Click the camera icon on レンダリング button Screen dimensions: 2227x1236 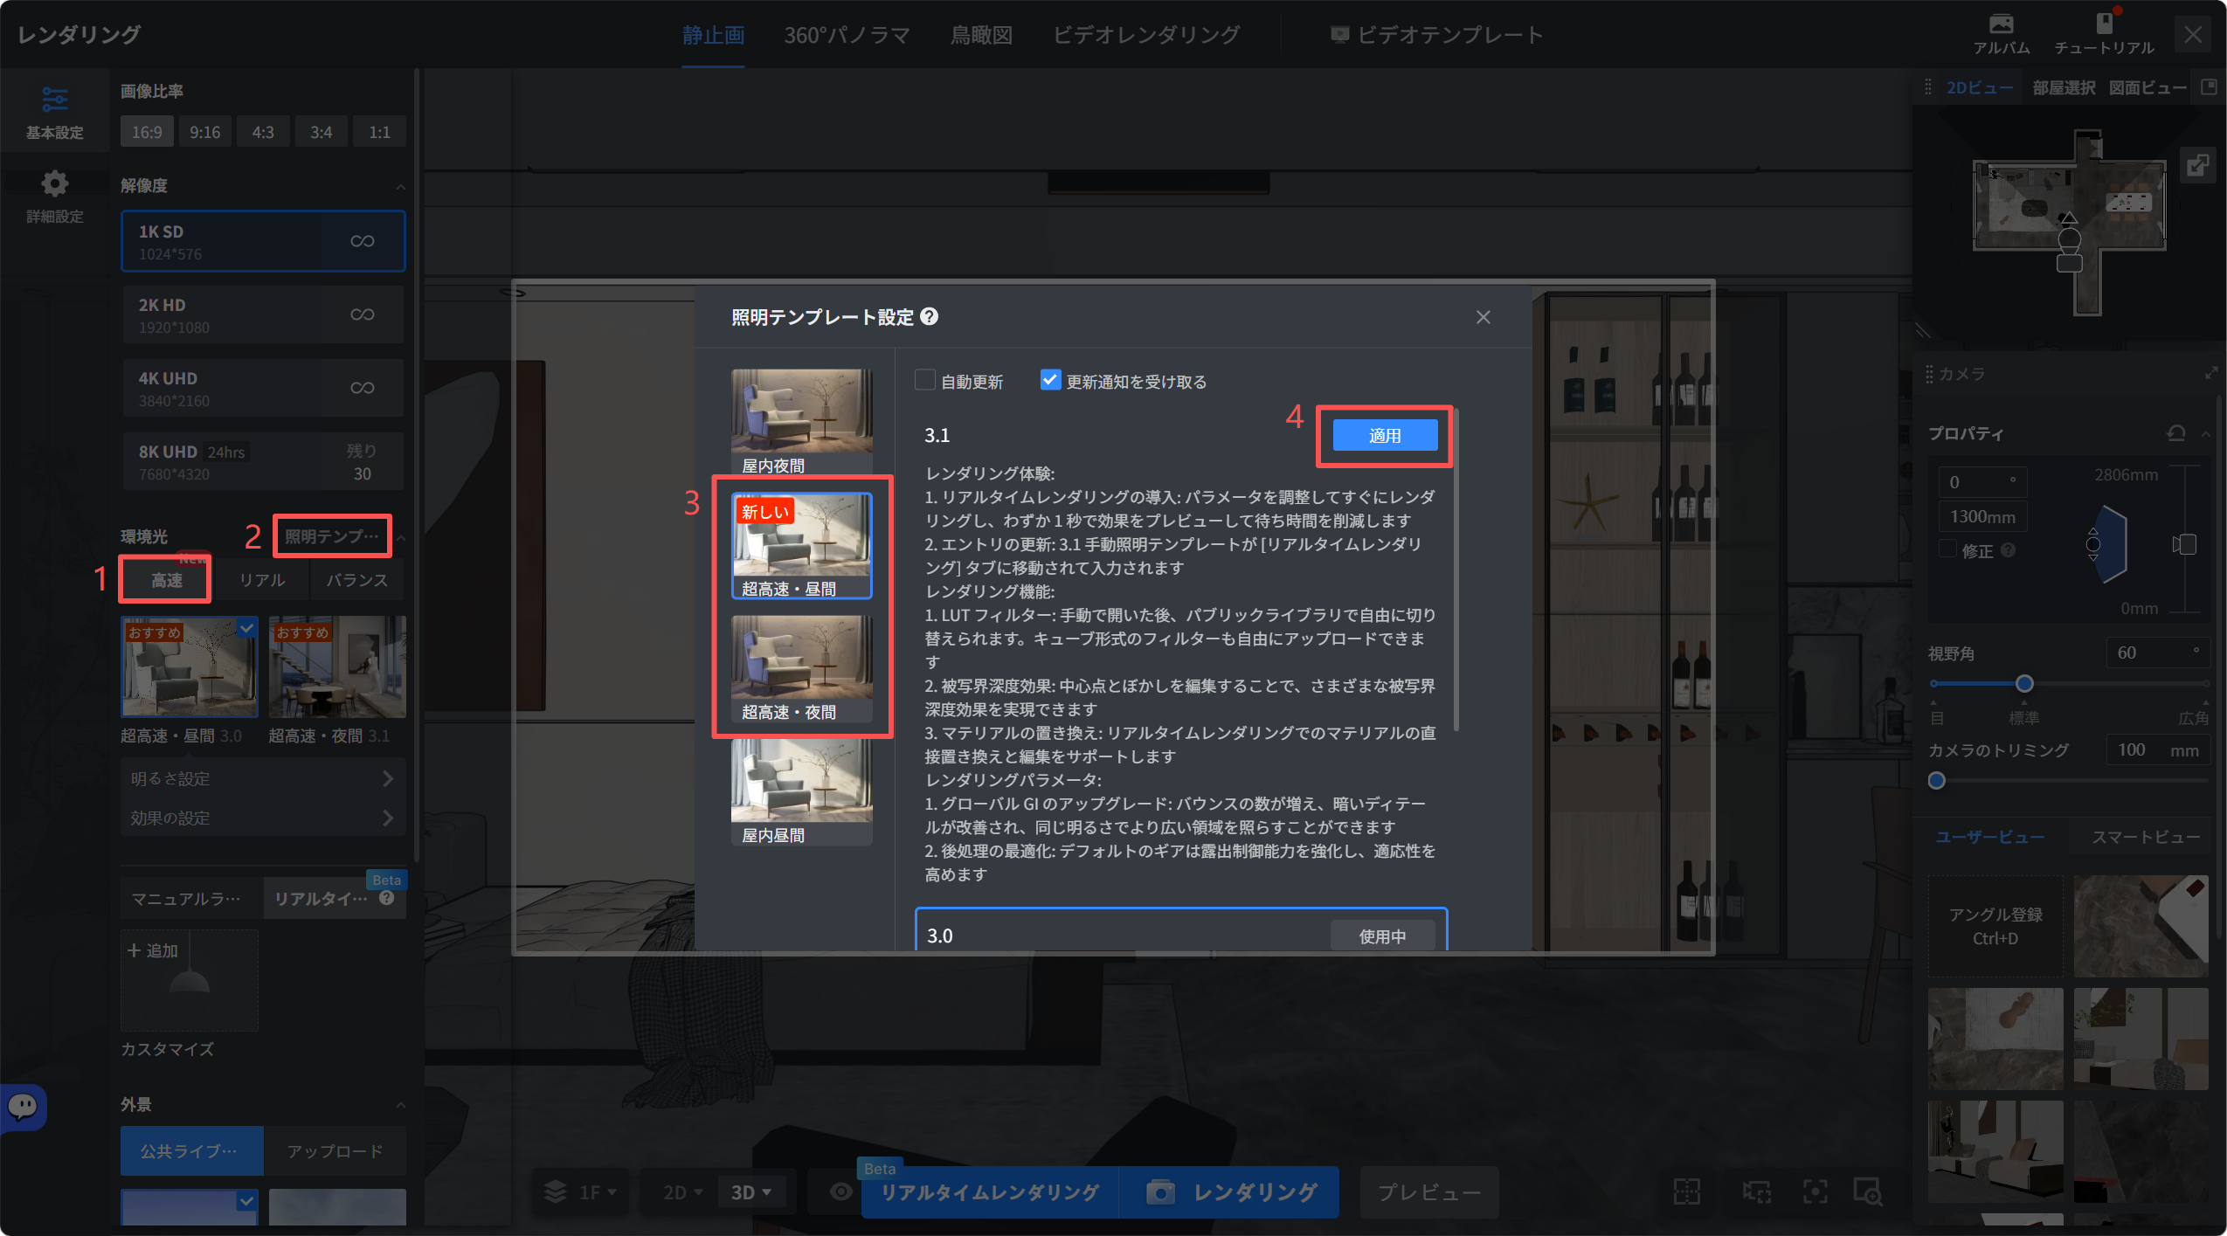pyautogui.click(x=1160, y=1191)
